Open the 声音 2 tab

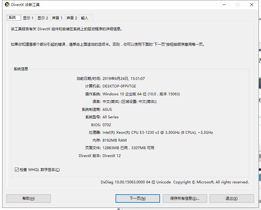71,18
